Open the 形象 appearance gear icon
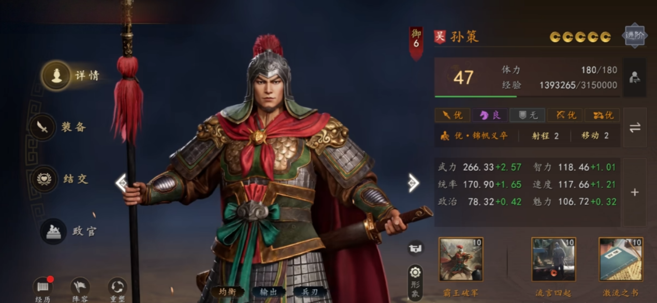Viewport: 657px width, 303px height. coord(415,273)
